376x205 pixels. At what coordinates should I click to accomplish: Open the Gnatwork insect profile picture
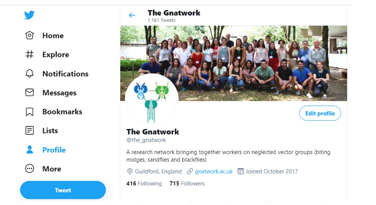coord(152,100)
